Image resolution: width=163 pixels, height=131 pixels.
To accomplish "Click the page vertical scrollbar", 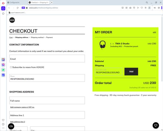I will click(162, 49).
